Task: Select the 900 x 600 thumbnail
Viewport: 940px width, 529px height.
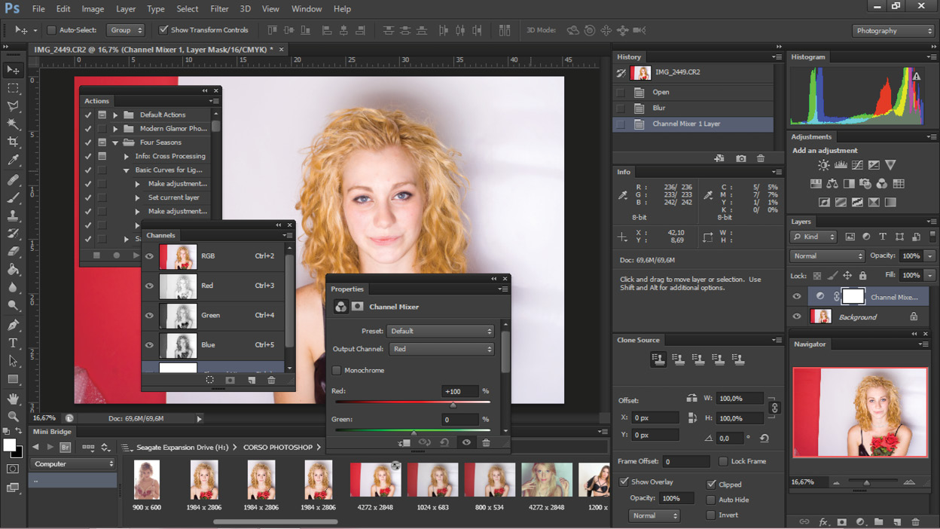Action: pyautogui.click(x=147, y=479)
